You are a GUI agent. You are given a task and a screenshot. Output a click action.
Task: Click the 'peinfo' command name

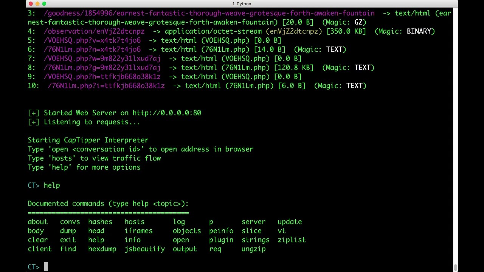coord(221,231)
